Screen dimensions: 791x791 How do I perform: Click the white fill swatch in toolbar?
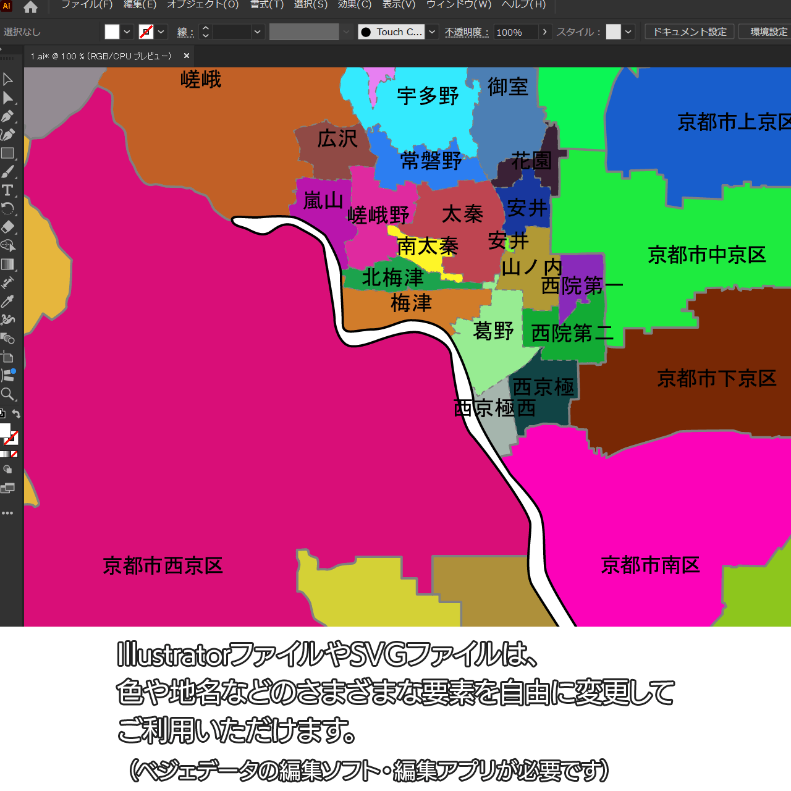point(4,430)
